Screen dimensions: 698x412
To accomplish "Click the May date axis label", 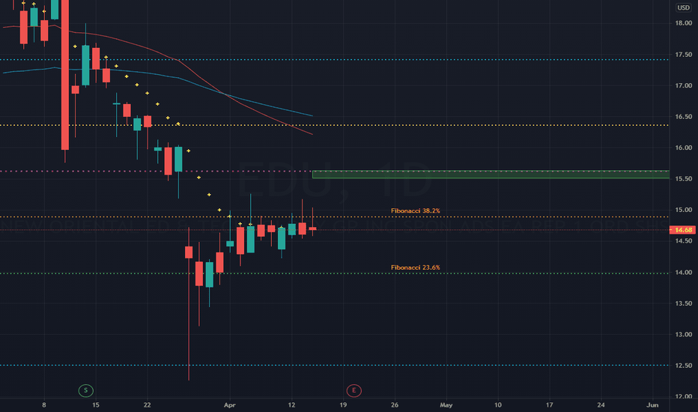I will [446, 405].
